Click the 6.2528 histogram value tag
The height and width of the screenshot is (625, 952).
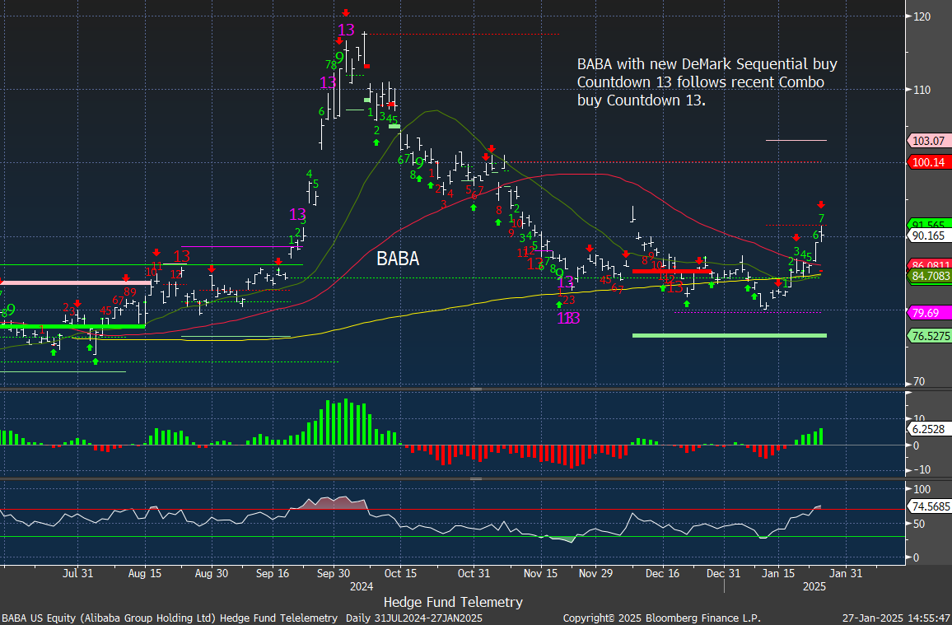(929, 429)
